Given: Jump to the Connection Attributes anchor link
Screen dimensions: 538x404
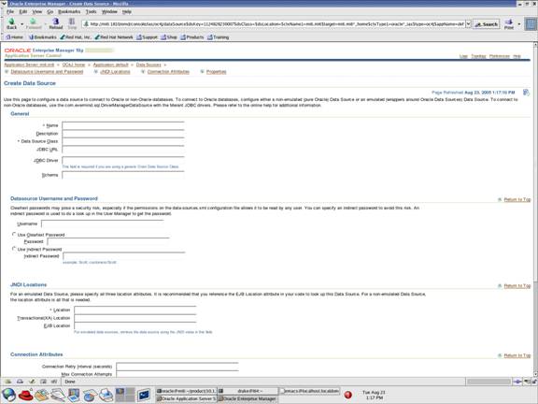Looking at the screenshot, I should pos(168,71).
